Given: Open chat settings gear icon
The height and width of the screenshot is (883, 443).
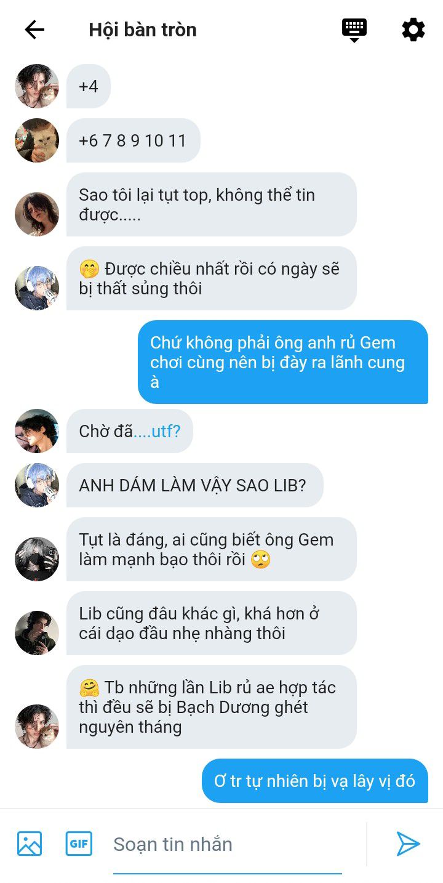Looking at the screenshot, I should tap(413, 30).
